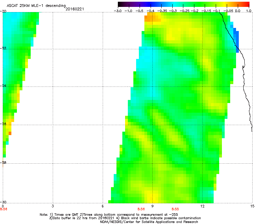Pick the cyan section of the color bar
The image size is (255, 224).
point(175,4)
